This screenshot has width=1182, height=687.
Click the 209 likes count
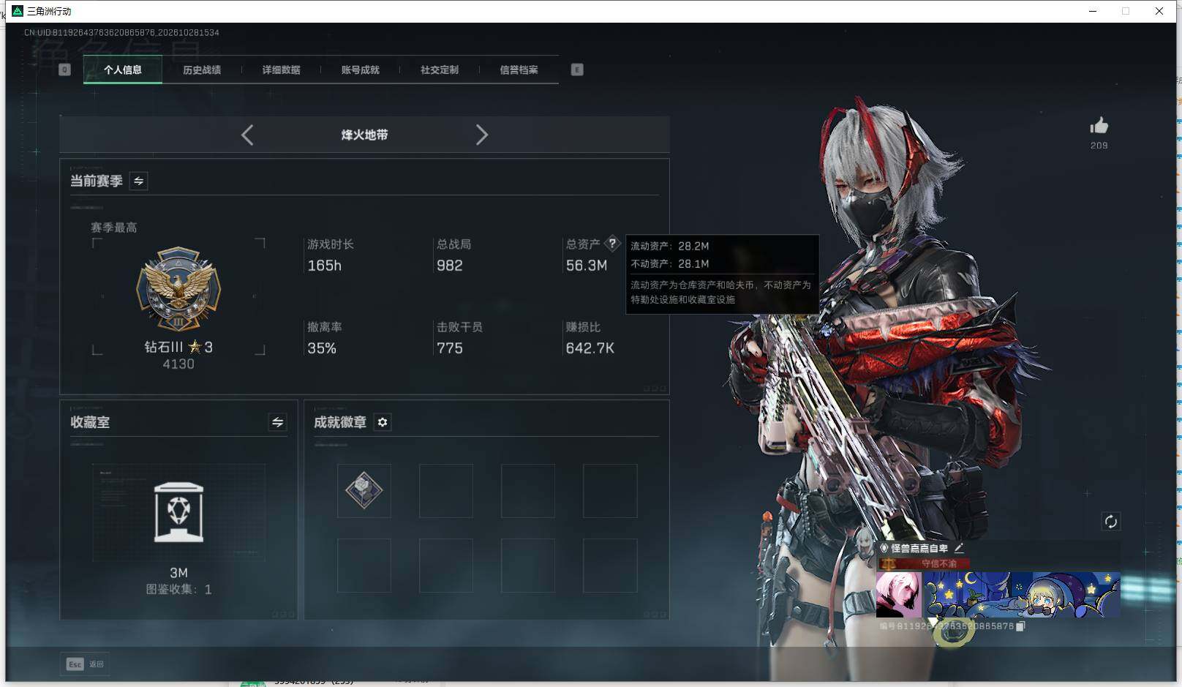1099,146
